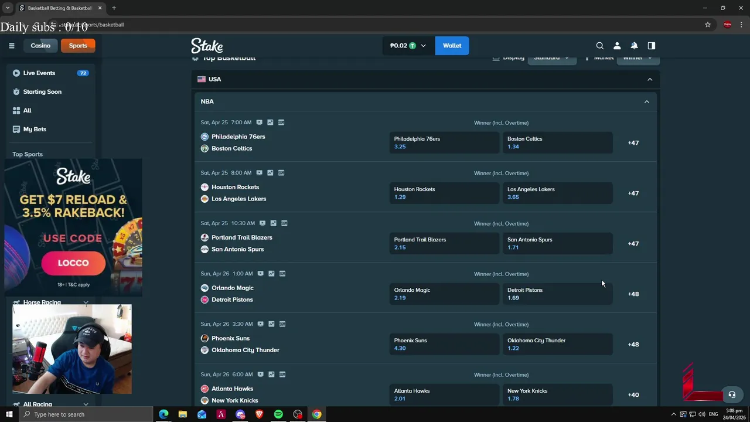The width and height of the screenshot is (750, 422).
Task: Open Microsoft Edge from the taskbar
Action: 163,414
